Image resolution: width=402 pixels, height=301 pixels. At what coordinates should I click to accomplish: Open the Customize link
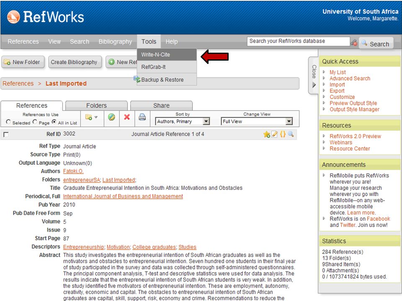[x=342, y=97]
